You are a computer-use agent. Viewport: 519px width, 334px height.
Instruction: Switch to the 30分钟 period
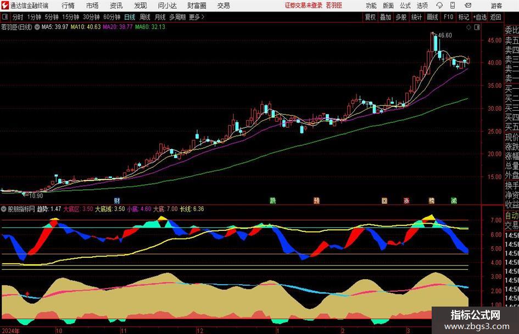(91, 17)
